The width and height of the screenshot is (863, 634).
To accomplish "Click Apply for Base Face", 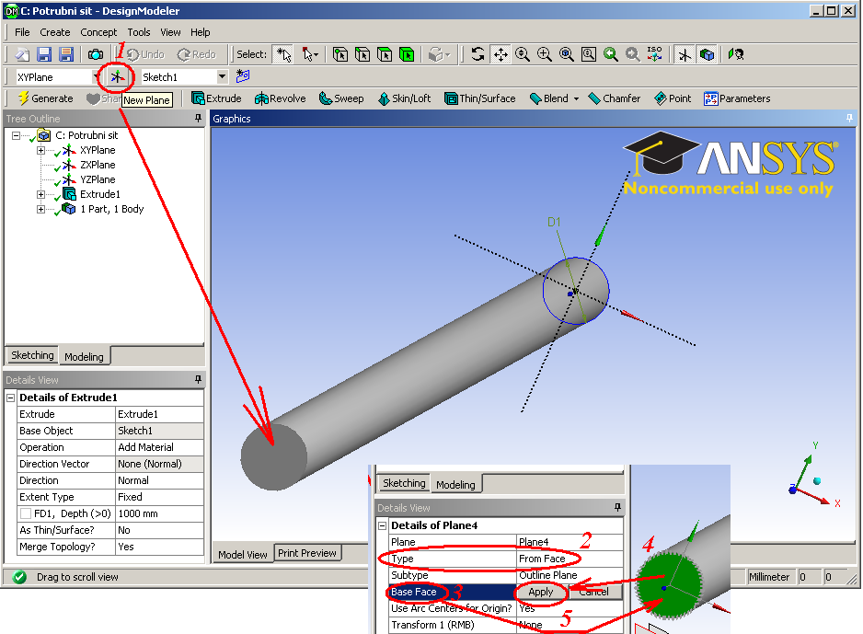I will [x=540, y=592].
